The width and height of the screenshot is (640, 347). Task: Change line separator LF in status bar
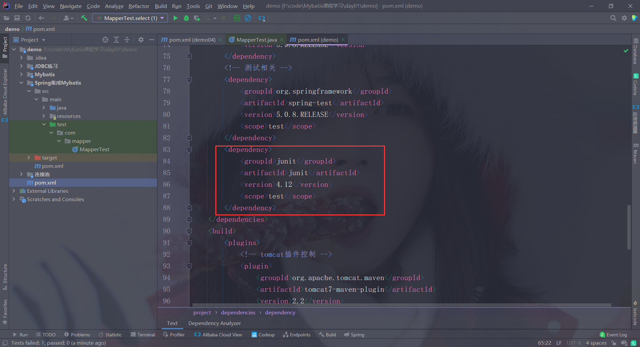coord(559,343)
